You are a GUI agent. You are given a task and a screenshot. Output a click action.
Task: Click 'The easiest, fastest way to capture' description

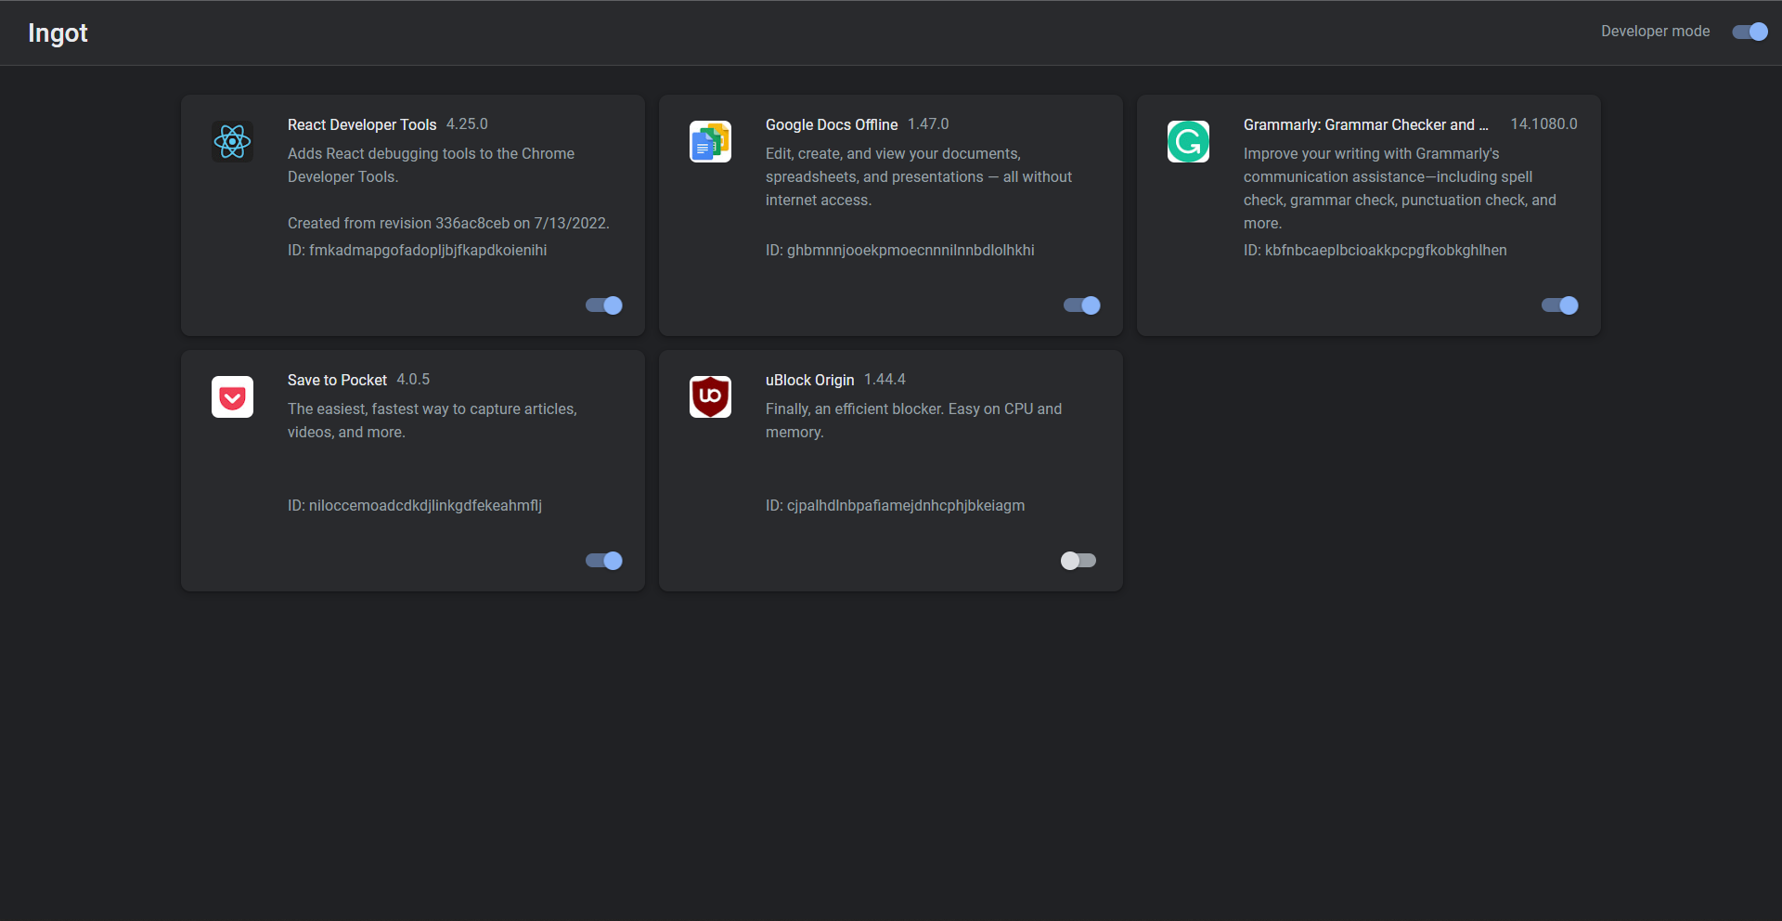pyautogui.click(x=433, y=421)
